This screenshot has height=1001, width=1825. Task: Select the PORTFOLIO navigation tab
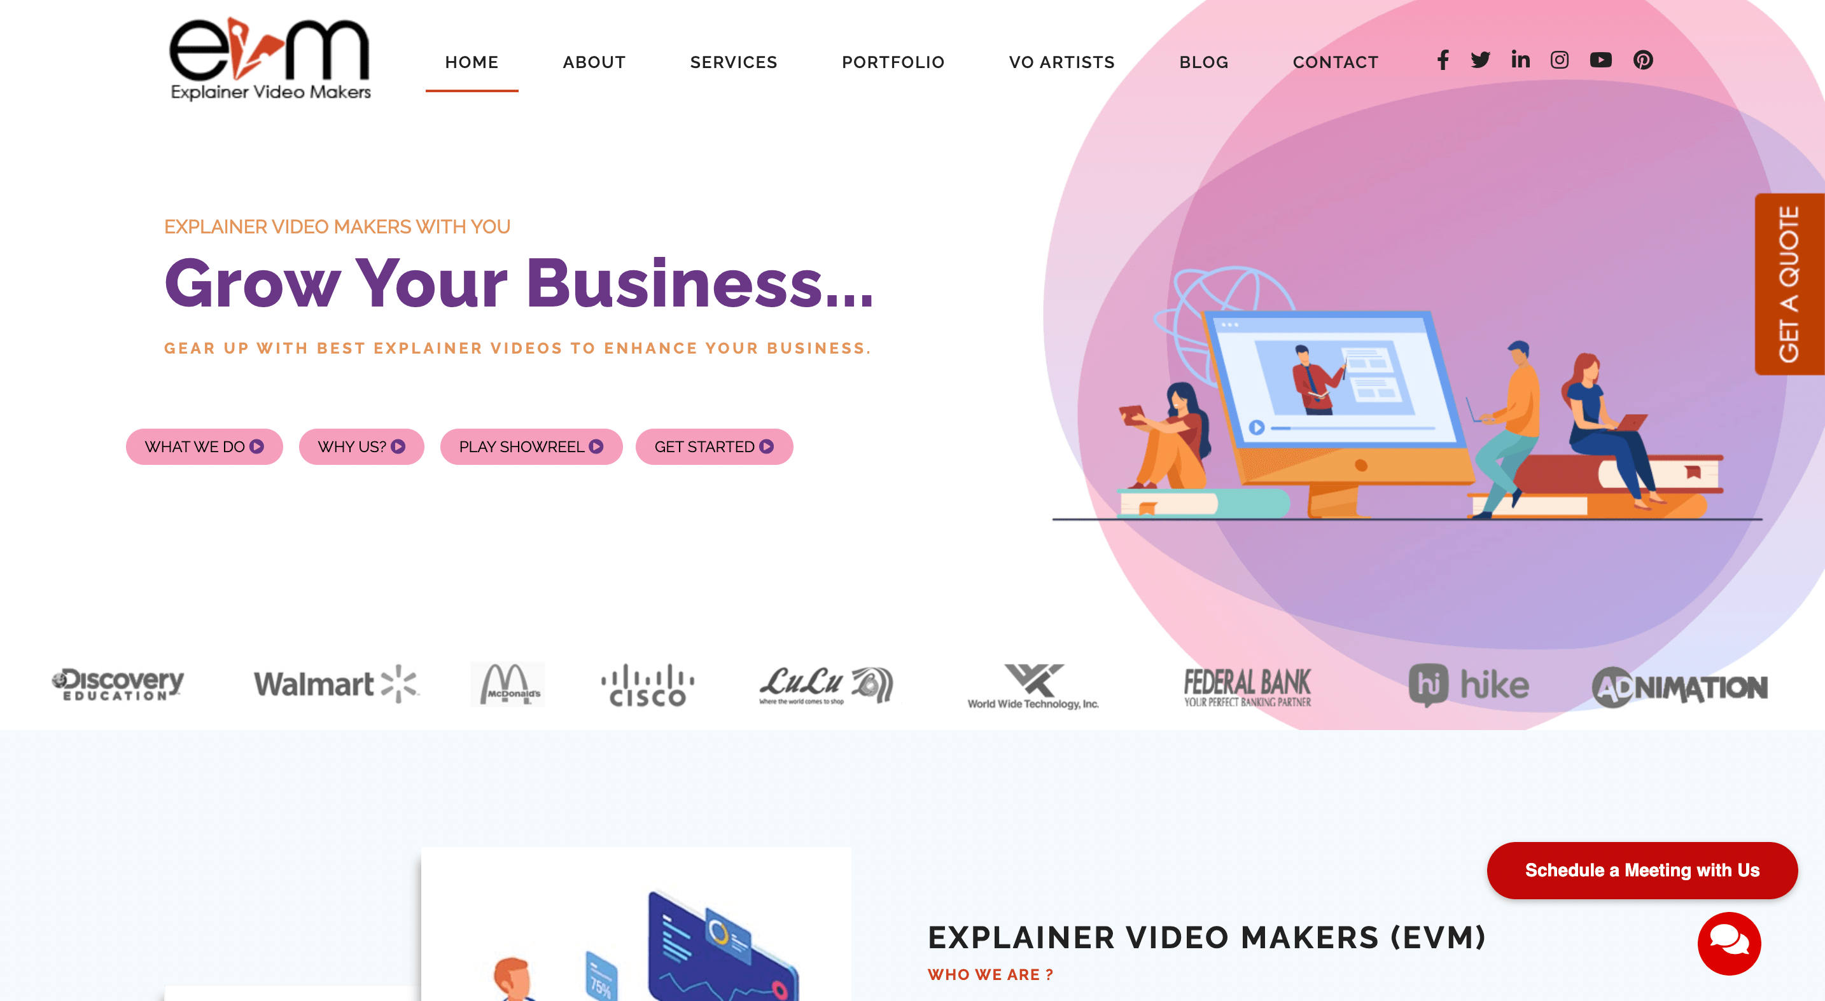[x=893, y=62]
